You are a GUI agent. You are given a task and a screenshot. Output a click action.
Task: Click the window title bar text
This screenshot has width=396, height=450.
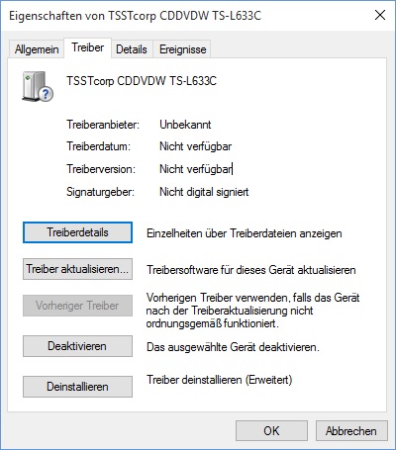pyautogui.click(x=135, y=16)
